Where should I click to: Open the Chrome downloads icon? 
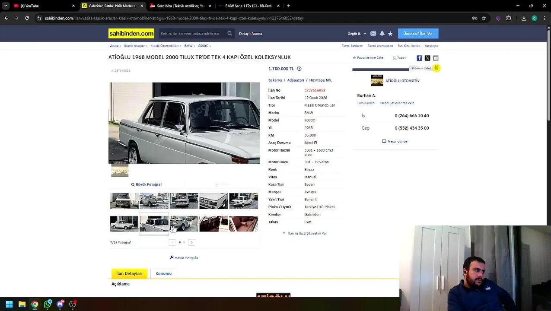tap(524, 18)
